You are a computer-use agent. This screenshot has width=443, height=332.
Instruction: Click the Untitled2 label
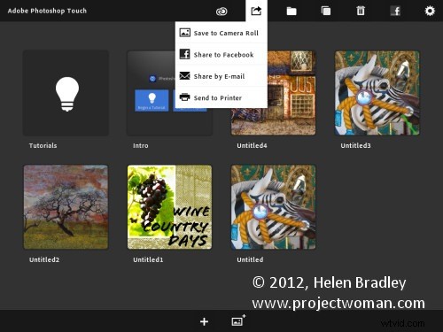(44, 259)
